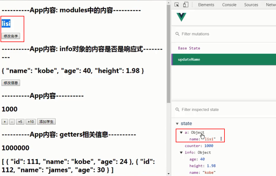Click the page scrollbar thumb
The image size is (276, 176).
tap(168, 54)
